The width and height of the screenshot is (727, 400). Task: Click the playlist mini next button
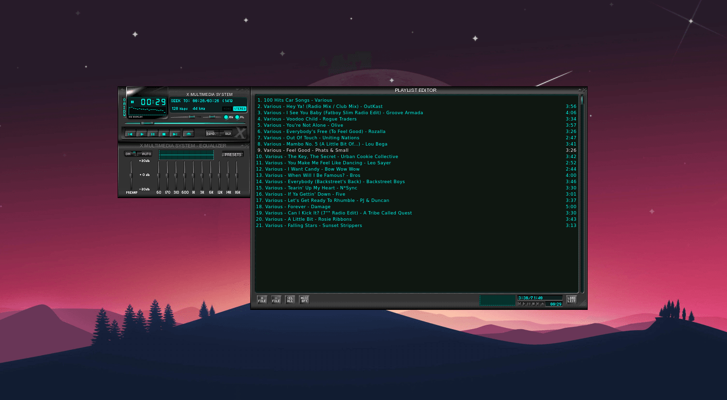(538, 304)
